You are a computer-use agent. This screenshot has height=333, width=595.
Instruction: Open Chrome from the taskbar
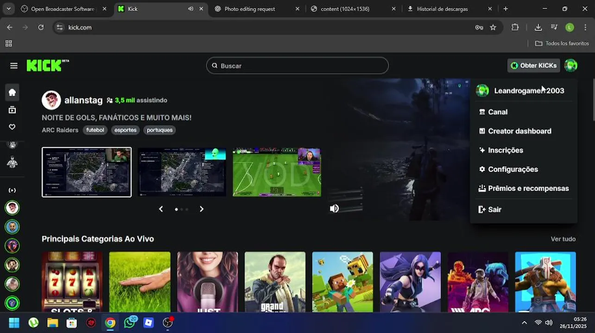[110, 322]
